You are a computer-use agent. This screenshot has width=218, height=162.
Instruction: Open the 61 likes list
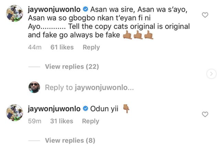click(62, 47)
